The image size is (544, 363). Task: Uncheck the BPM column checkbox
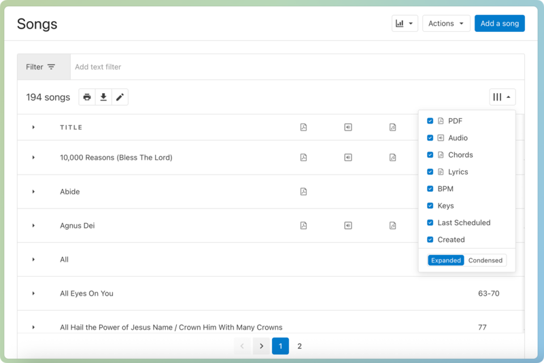[x=430, y=188]
